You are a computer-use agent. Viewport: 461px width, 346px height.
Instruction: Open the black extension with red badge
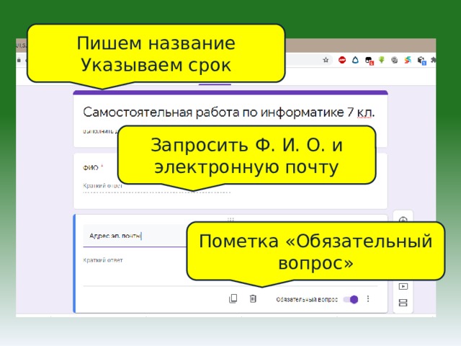pyautogui.click(x=369, y=61)
